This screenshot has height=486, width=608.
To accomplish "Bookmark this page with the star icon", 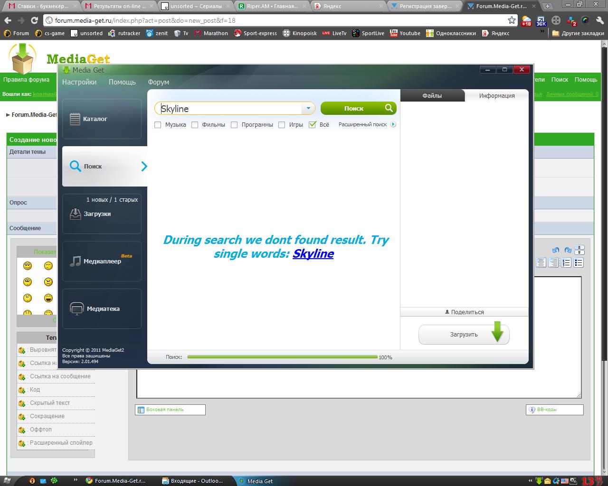I will click(x=512, y=20).
